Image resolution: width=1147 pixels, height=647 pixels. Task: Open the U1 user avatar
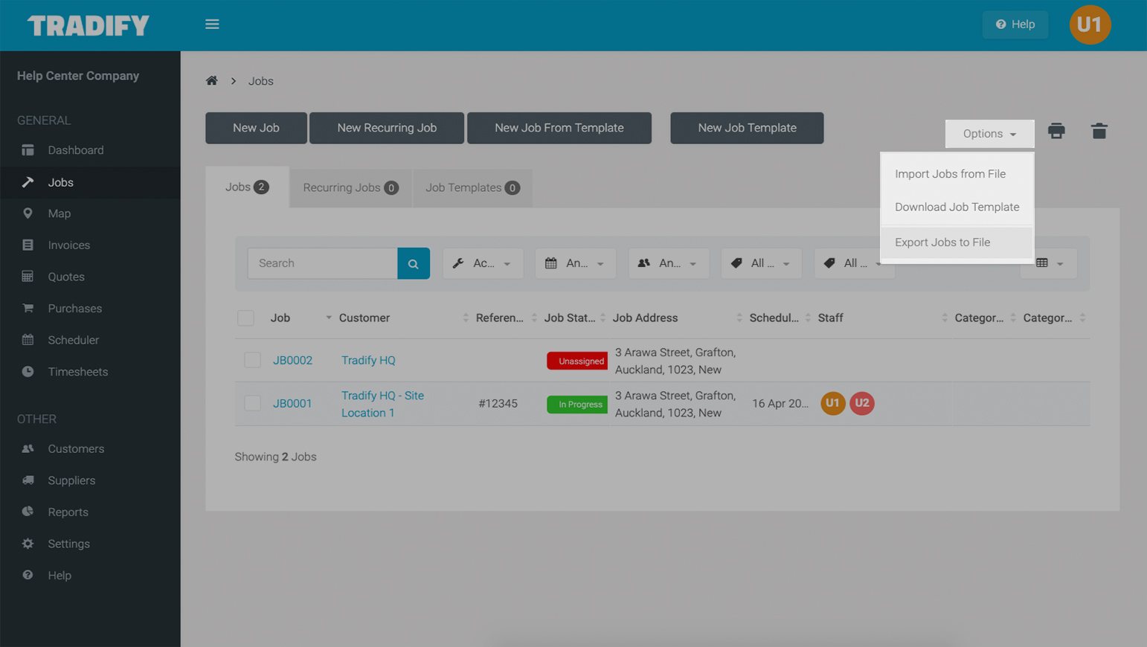[1090, 25]
